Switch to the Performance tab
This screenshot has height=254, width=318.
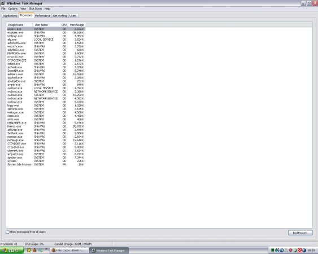click(42, 16)
